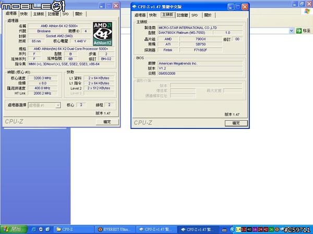Click the middle quick launch icon
This screenshot has width=313, height=234.
point(41,229)
